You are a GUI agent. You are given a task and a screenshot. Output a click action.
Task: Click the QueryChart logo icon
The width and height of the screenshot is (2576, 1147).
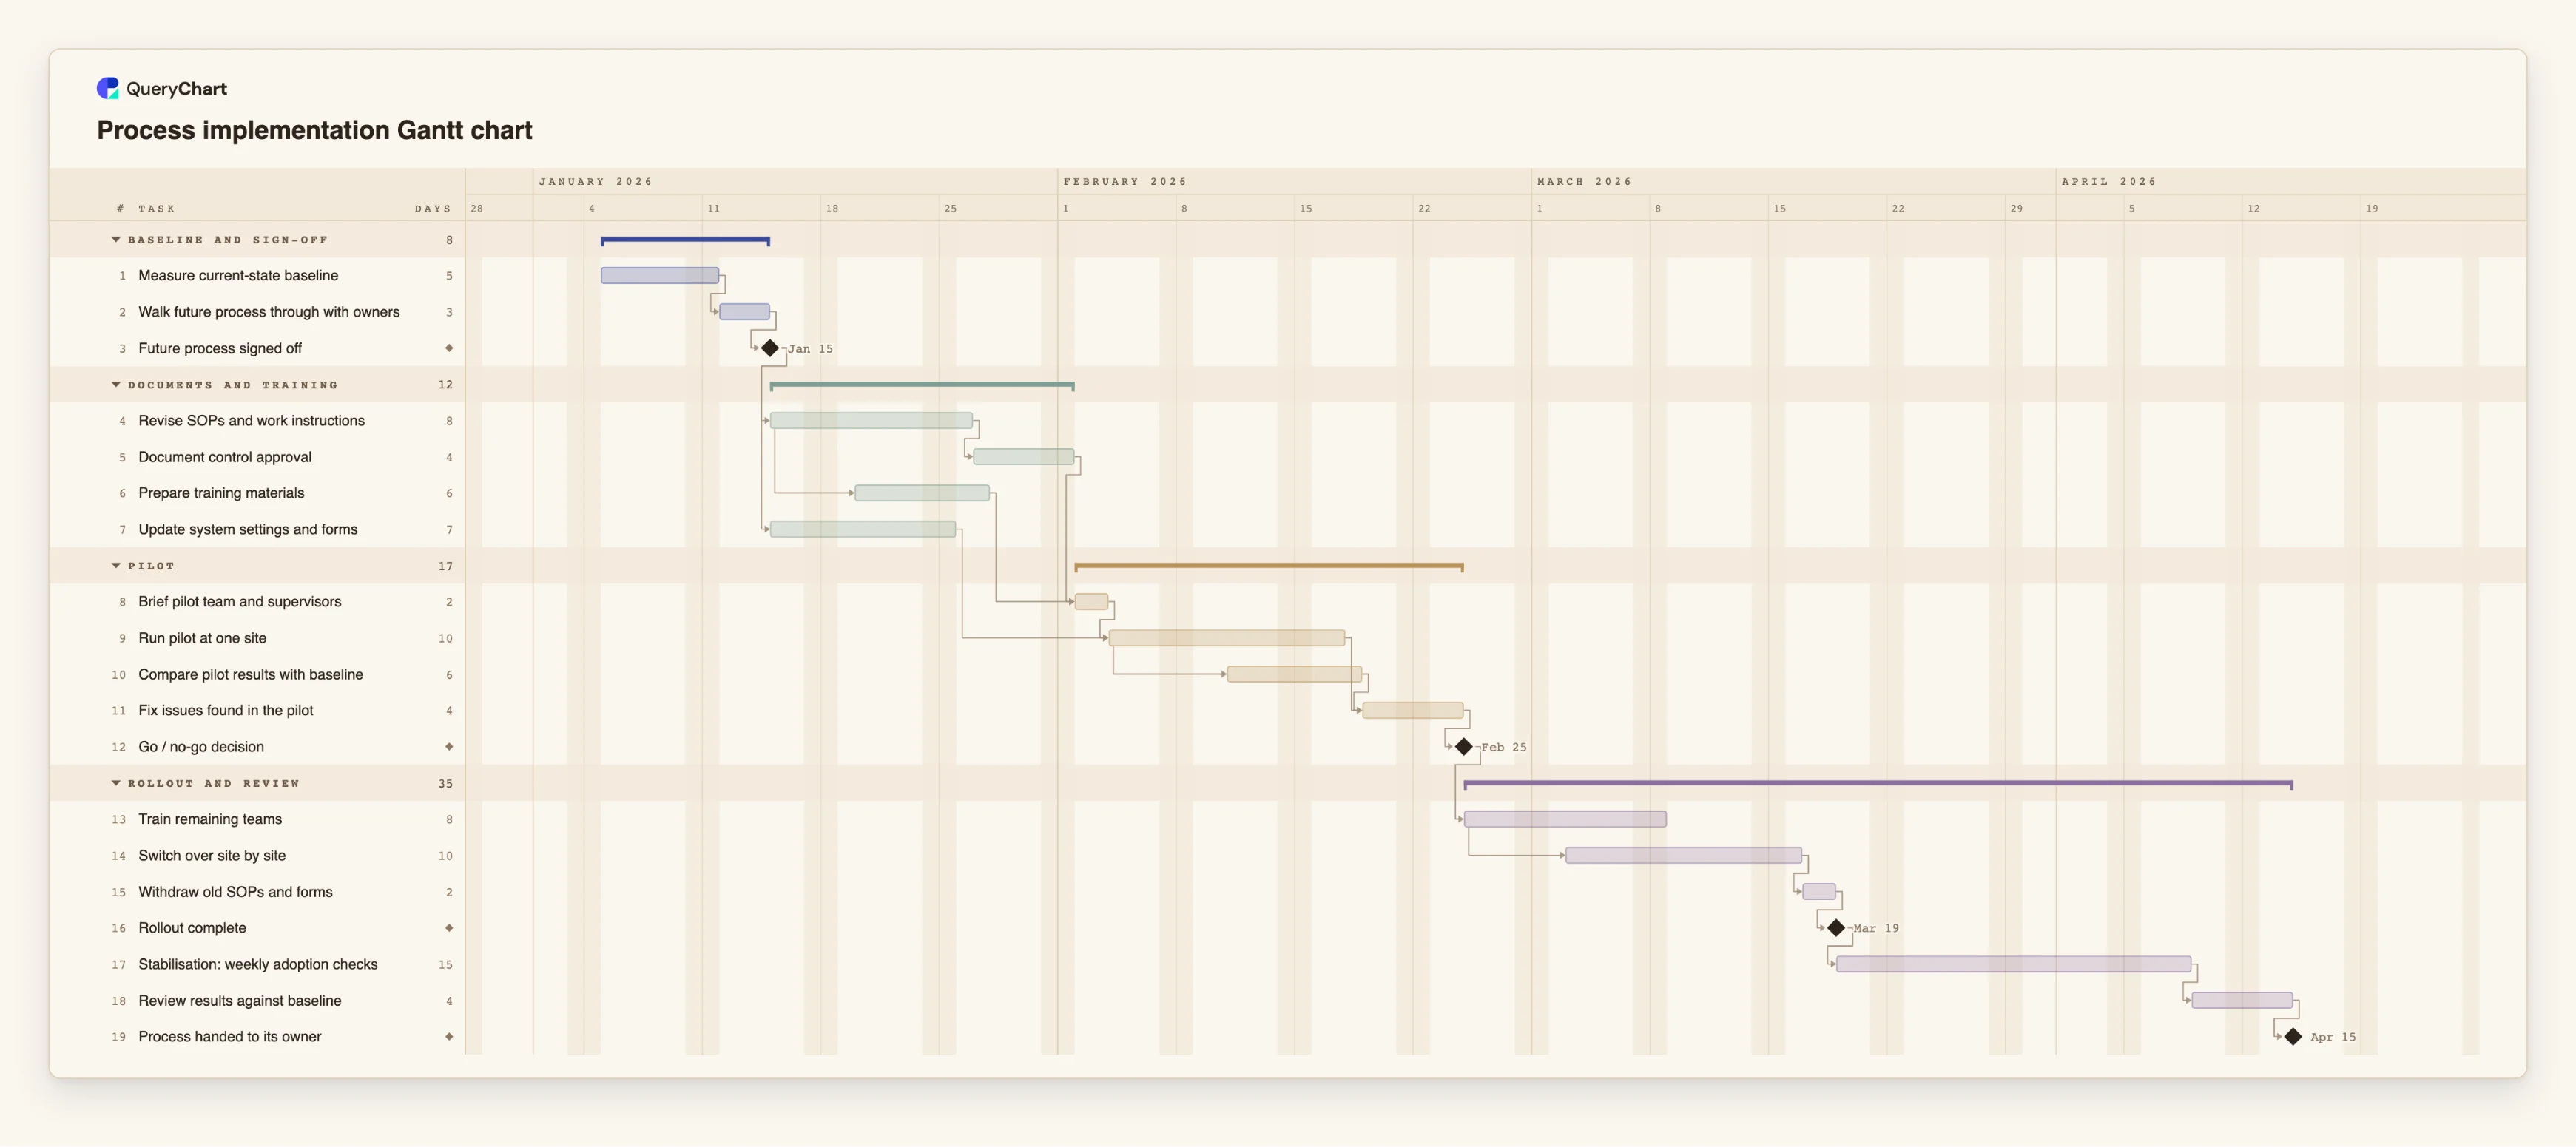point(107,88)
